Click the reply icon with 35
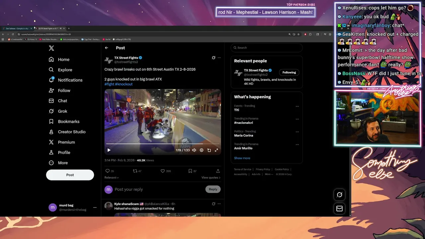 [x=110, y=171]
